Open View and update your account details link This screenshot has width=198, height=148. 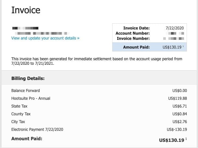tap(45, 38)
